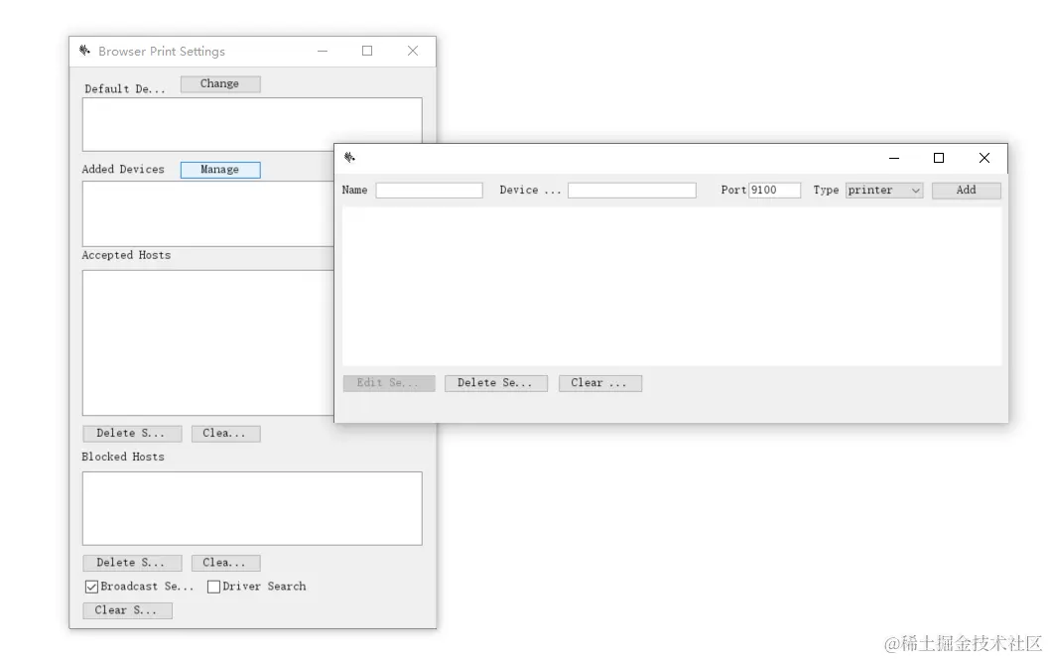Click Clea... button under Blocked Hosts
The image size is (1049, 660).
point(225,563)
